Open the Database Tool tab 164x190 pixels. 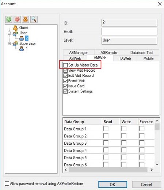(x=142, y=53)
